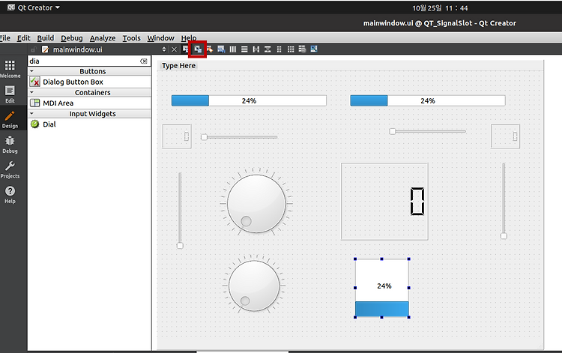This screenshot has height=353, width=562.
Task: Switch to Design mode in sidebar
Action: click(x=10, y=119)
